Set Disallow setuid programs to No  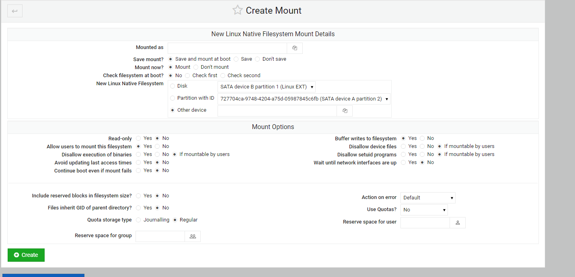click(422, 154)
